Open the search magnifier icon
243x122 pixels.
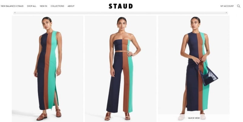click(238, 6)
